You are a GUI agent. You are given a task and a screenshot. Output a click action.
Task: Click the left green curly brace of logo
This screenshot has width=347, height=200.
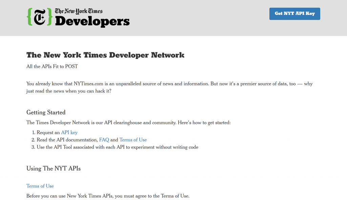pos(29,17)
